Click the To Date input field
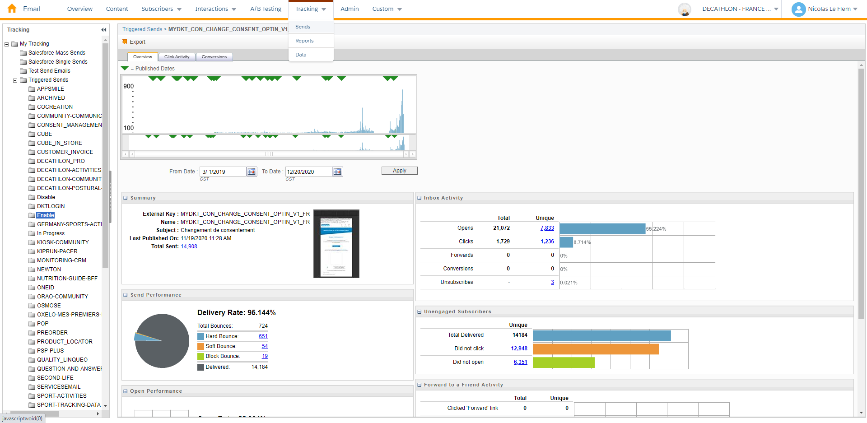This screenshot has width=867, height=423. click(309, 172)
